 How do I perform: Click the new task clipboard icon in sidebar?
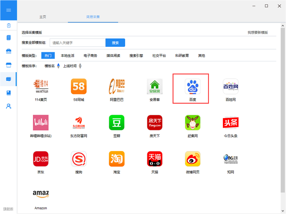[x=9, y=26]
